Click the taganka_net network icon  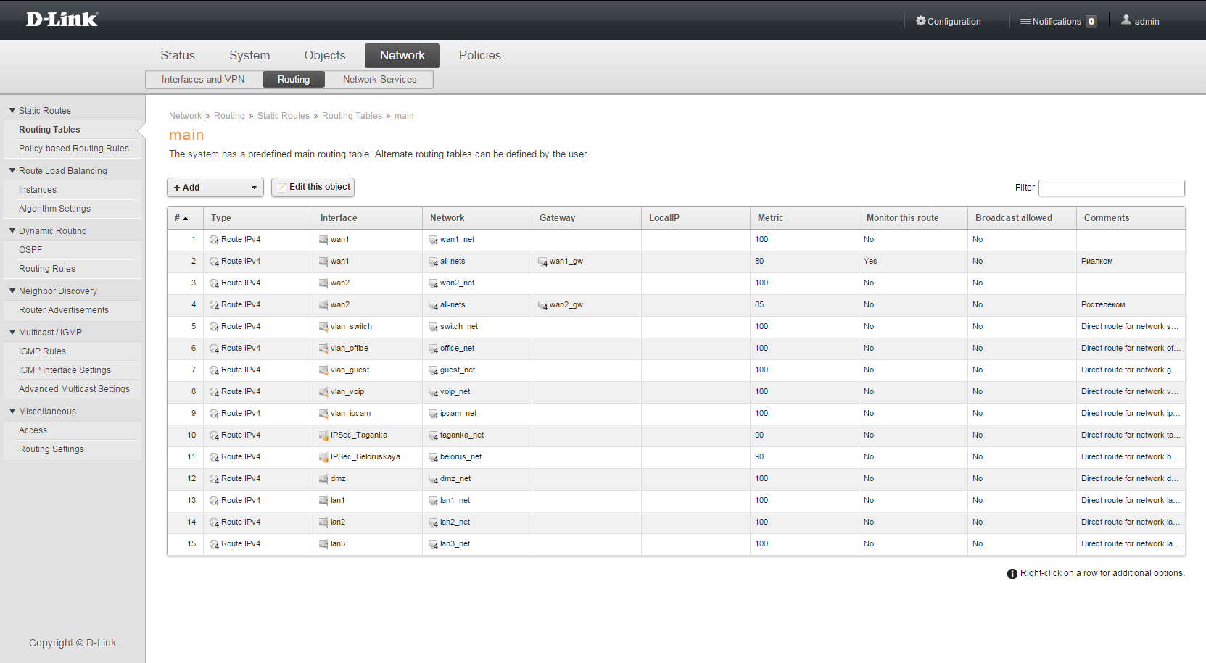(x=433, y=435)
